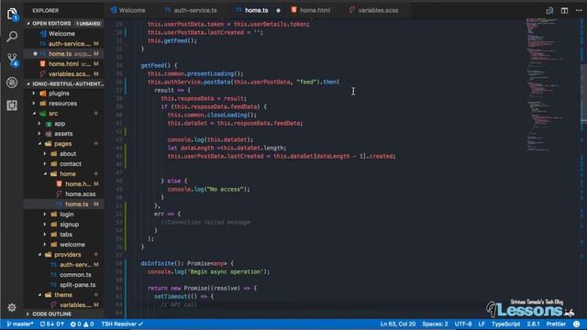
Task: Click TypeScript version 2.6.1
Action: coord(533,324)
